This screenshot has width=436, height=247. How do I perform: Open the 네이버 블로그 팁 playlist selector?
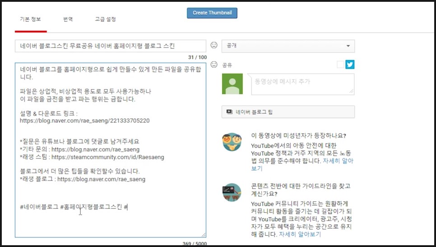288,112
